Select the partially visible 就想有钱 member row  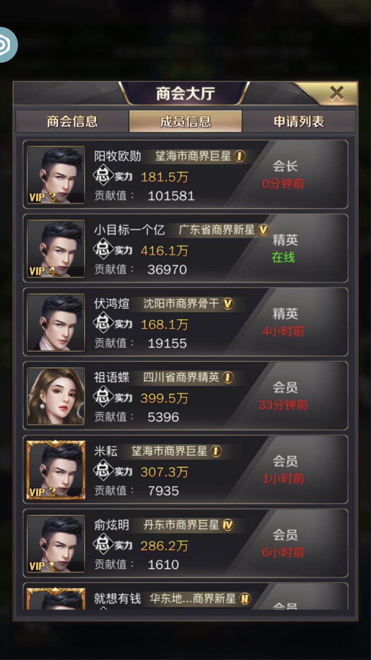(x=185, y=596)
